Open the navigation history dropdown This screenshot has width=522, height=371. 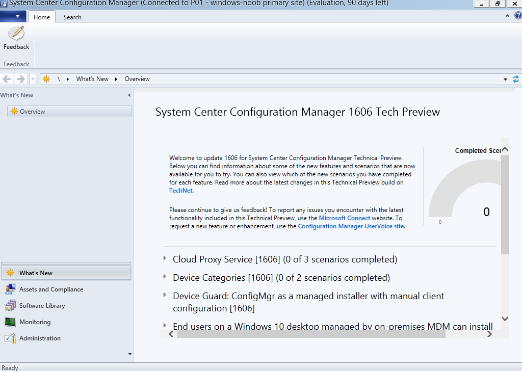33,79
